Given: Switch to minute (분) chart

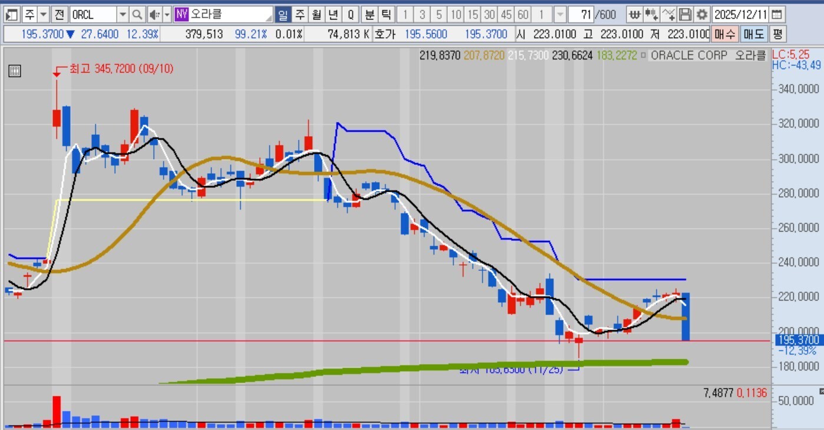Looking at the screenshot, I should tap(369, 14).
